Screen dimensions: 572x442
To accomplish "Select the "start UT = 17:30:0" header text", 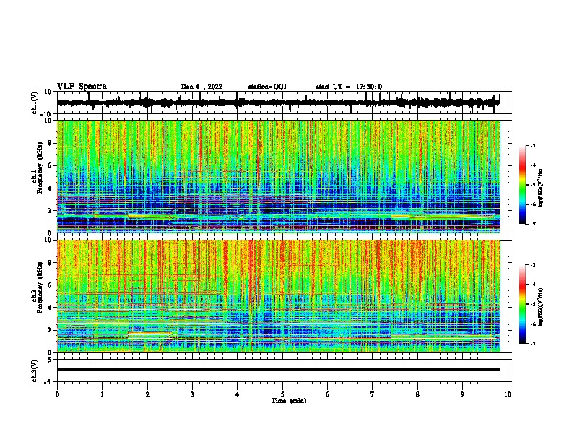I will 349,87.
